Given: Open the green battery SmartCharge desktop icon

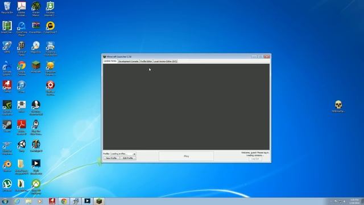Looking at the screenshot, I should point(7,27).
